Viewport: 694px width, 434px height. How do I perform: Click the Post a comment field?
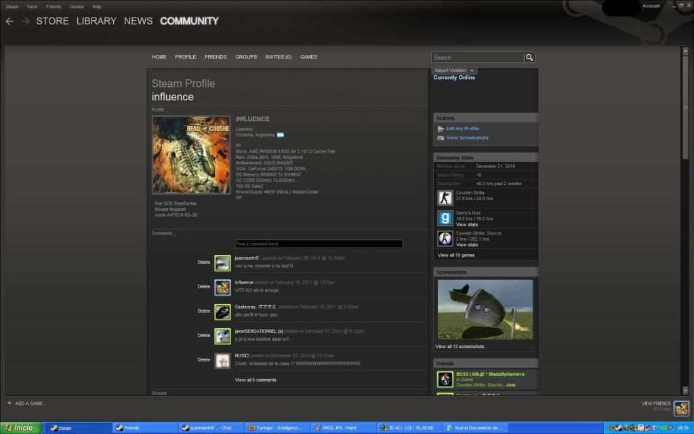(x=319, y=244)
